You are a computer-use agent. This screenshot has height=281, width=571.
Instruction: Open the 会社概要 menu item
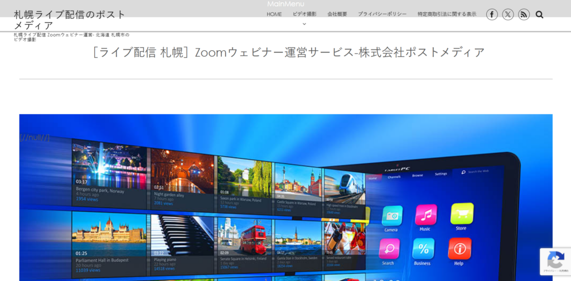click(x=337, y=14)
